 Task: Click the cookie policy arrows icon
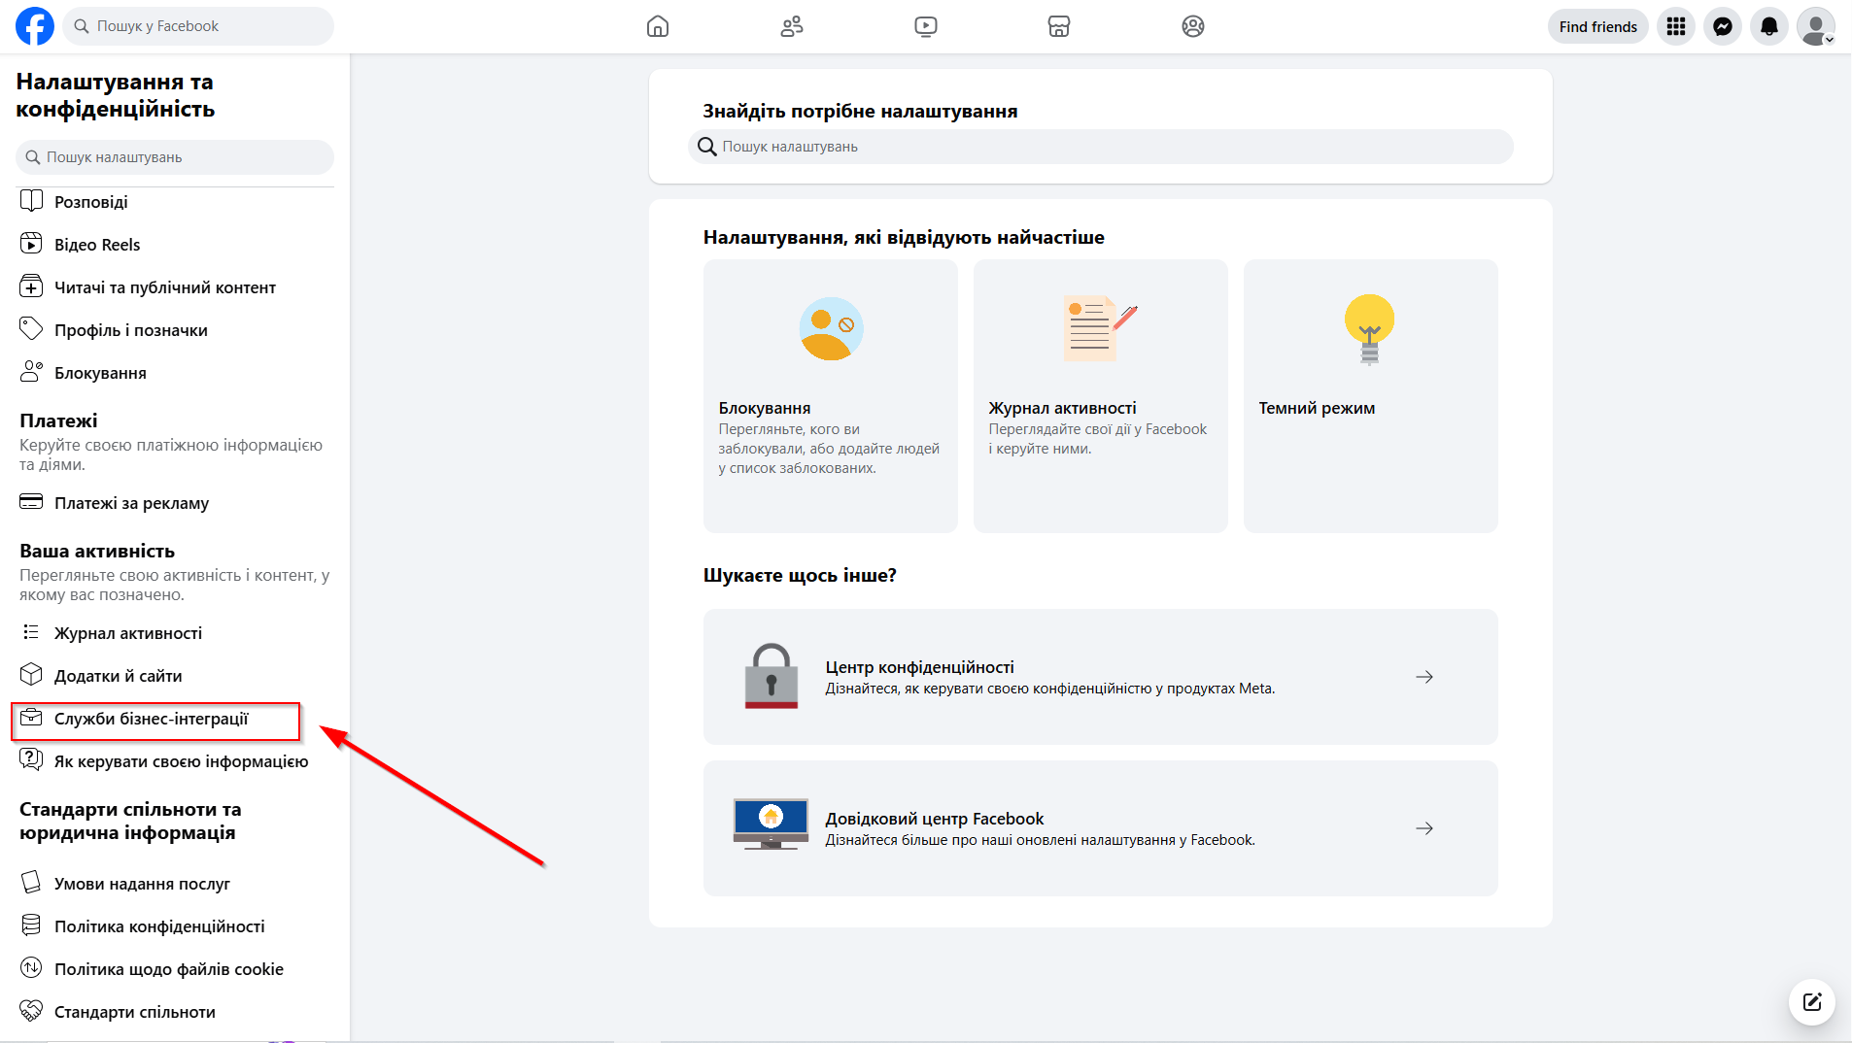click(x=31, y=967)
